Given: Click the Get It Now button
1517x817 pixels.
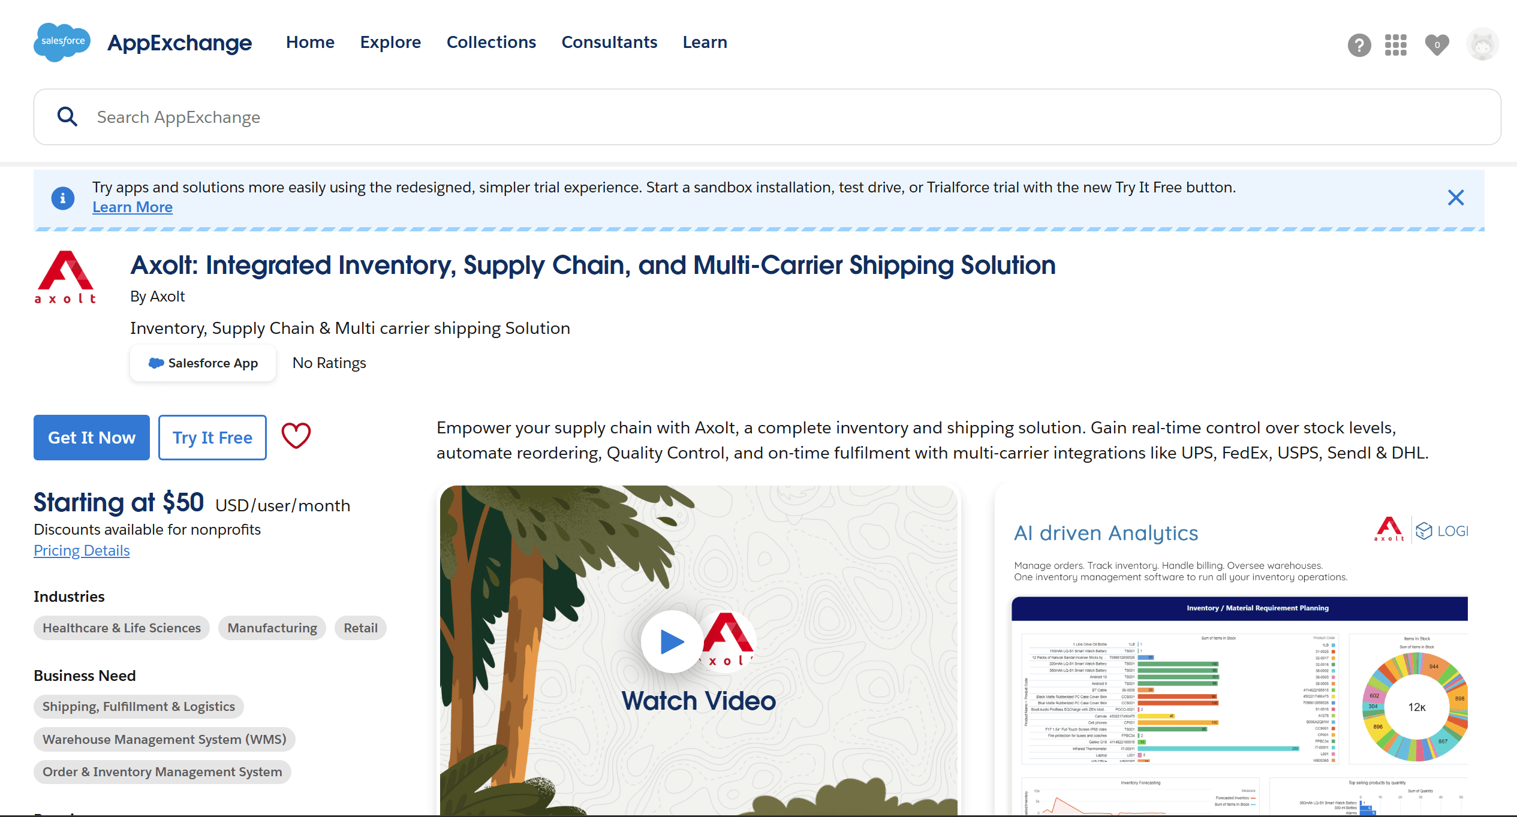Looking at the screenshot, I should coord(91,437).
